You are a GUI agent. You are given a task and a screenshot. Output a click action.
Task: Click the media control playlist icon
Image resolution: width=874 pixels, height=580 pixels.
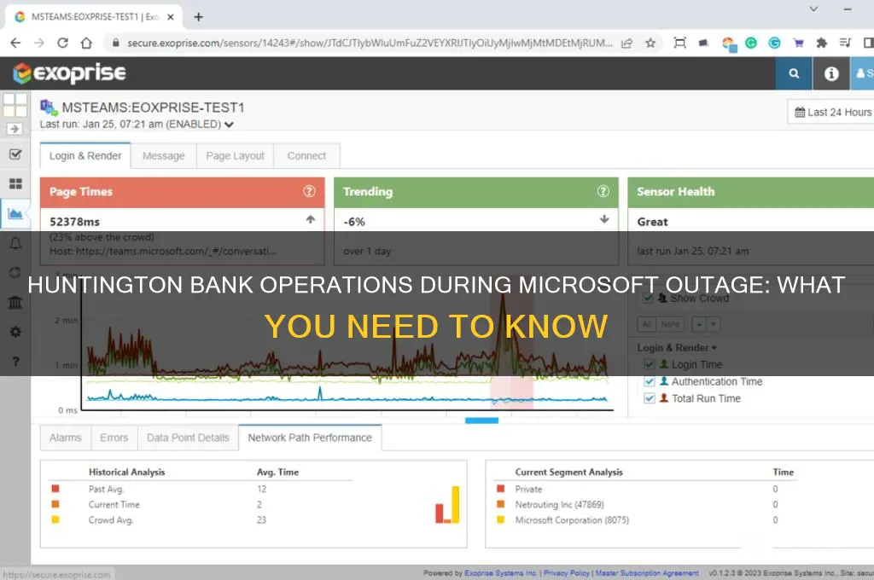pyautogui.click(x=845, y=43)
